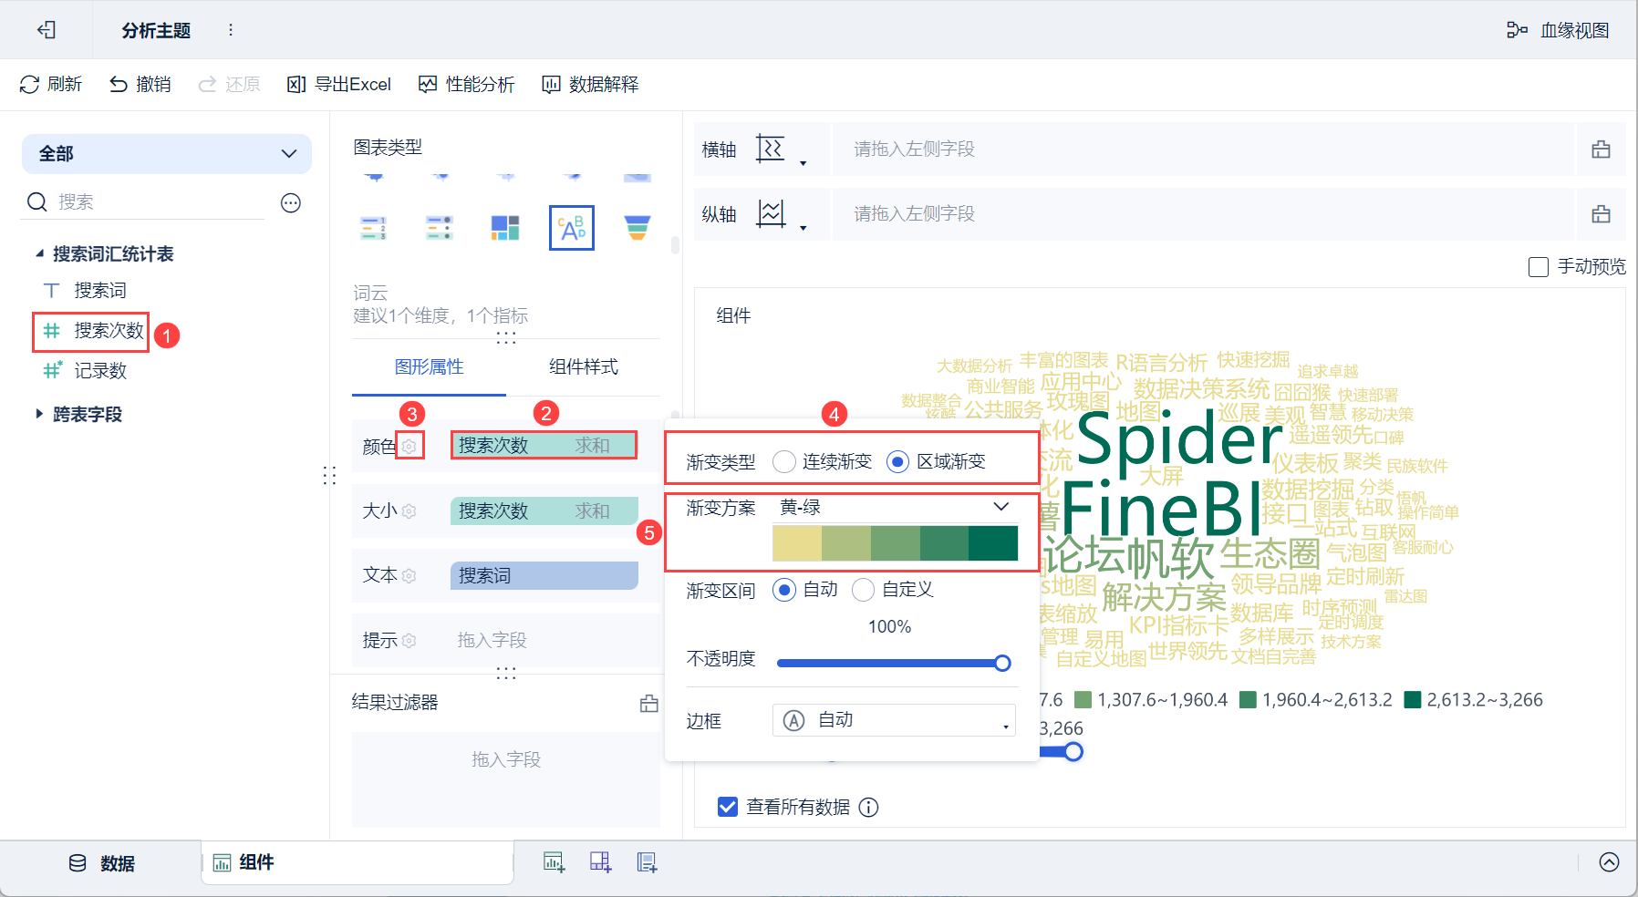Screen dimensions: 1638x897
Task: Click the 不透明度 slider handle
Action: point(1002,663)
